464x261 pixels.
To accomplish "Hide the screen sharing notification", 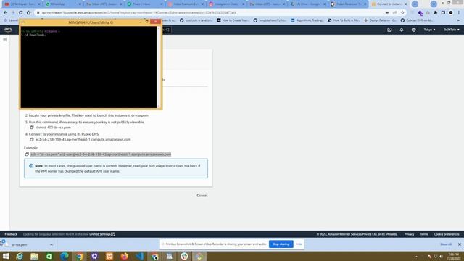I will click(299, 244).
